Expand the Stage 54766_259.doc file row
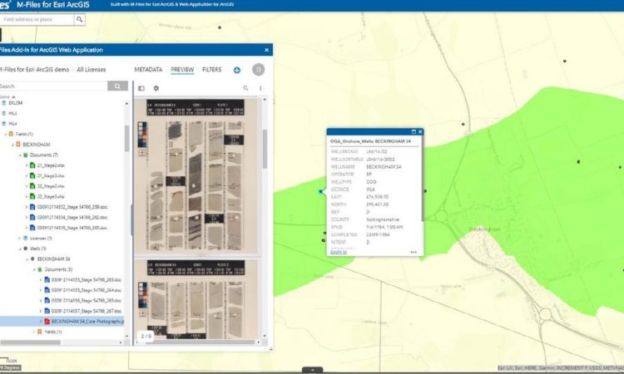Screen dimensions: 624x374 click(x=27, y=207)
